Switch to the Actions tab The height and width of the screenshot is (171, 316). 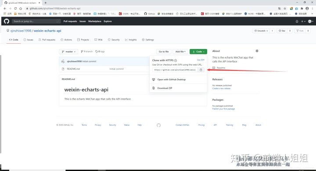click(66, 40)
